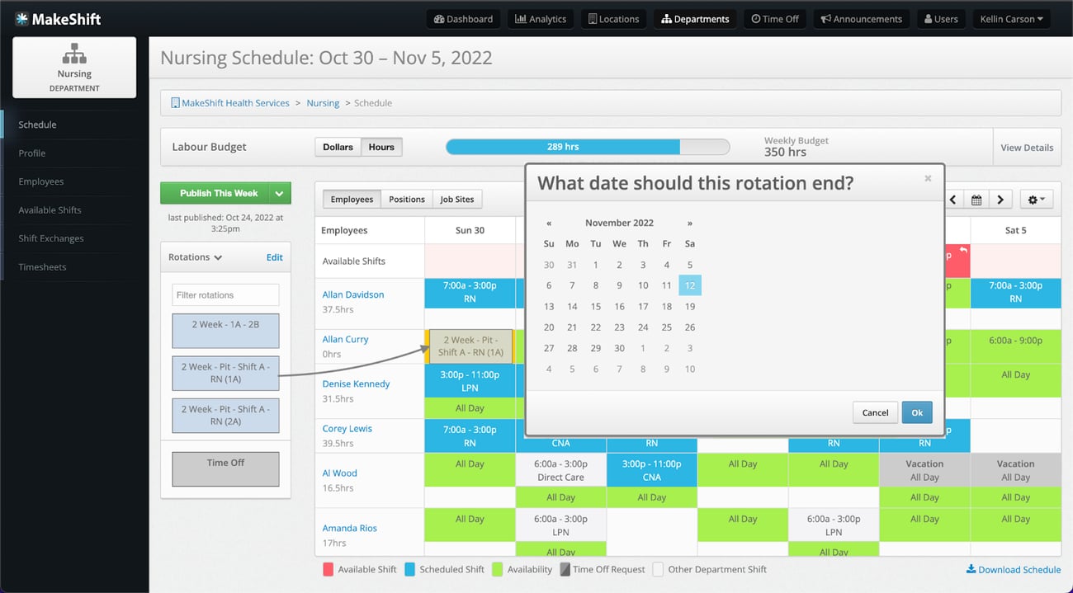Click the 289 hrs budget progress bar
Viewport: 1073px width, 593px height.
pos(561,146)
